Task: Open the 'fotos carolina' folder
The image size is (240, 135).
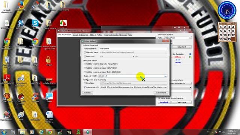Action: pos(63,6)
